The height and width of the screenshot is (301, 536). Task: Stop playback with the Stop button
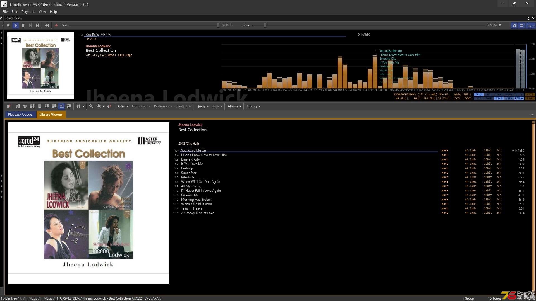[x=8, y=25]
